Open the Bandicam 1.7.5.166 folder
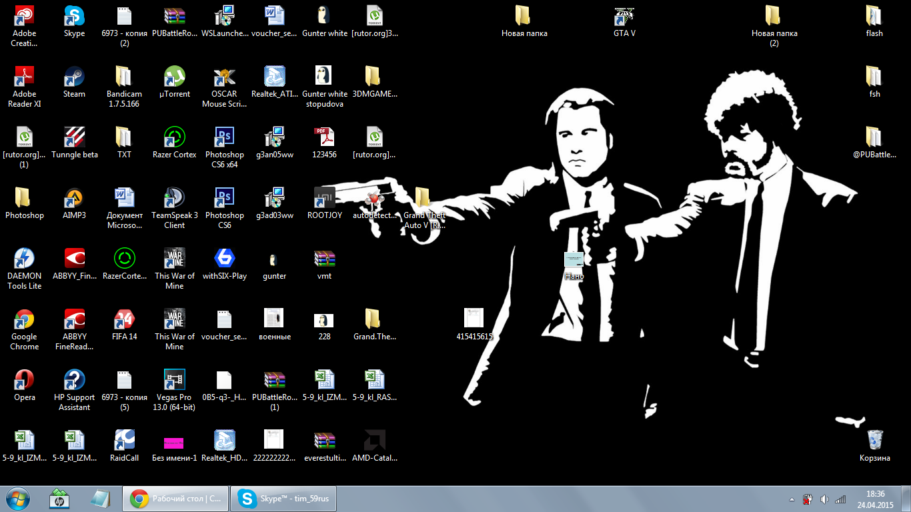Image resolution: width=911 pixels, height=512 pixels. [x=123, y=87]
